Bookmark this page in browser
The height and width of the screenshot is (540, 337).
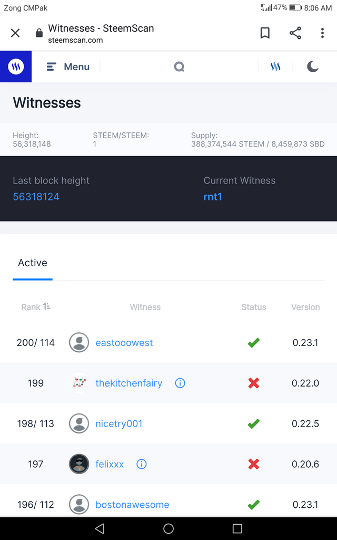pos(265,33)
